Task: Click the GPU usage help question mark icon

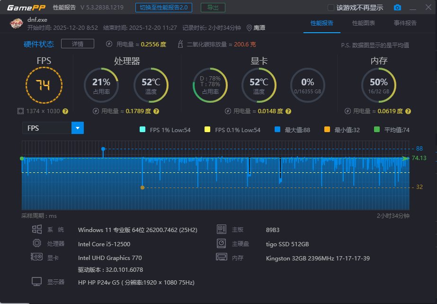Action: [x=288, y=111]
